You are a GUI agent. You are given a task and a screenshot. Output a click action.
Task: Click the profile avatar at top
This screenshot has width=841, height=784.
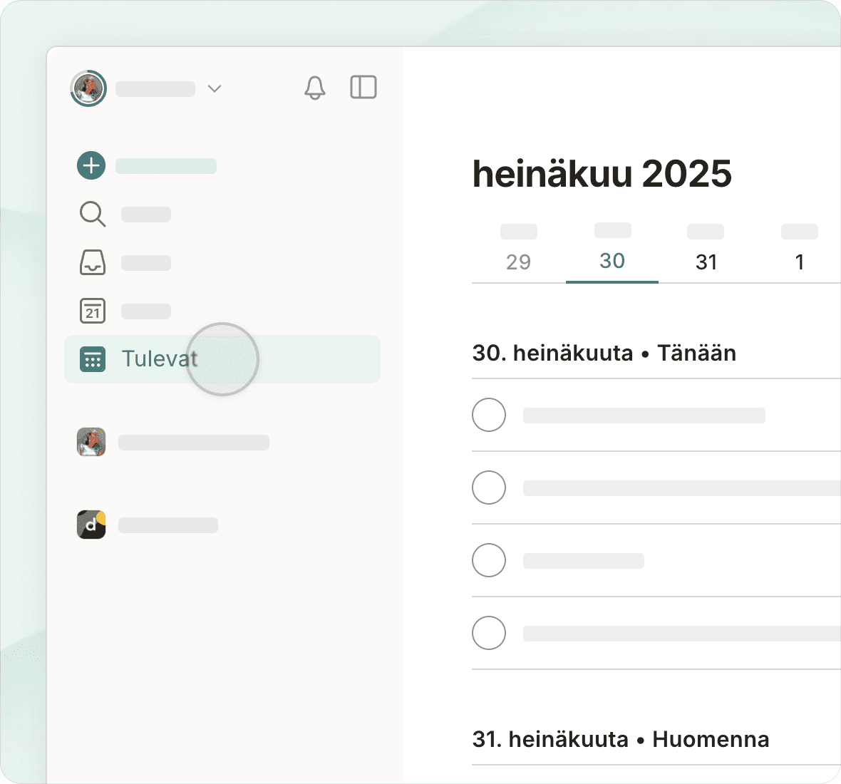(88, 88)
